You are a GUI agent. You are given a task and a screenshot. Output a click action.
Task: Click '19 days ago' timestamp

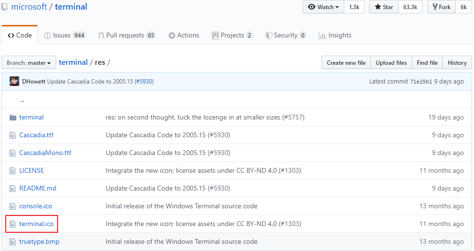[x=446, y=117]
